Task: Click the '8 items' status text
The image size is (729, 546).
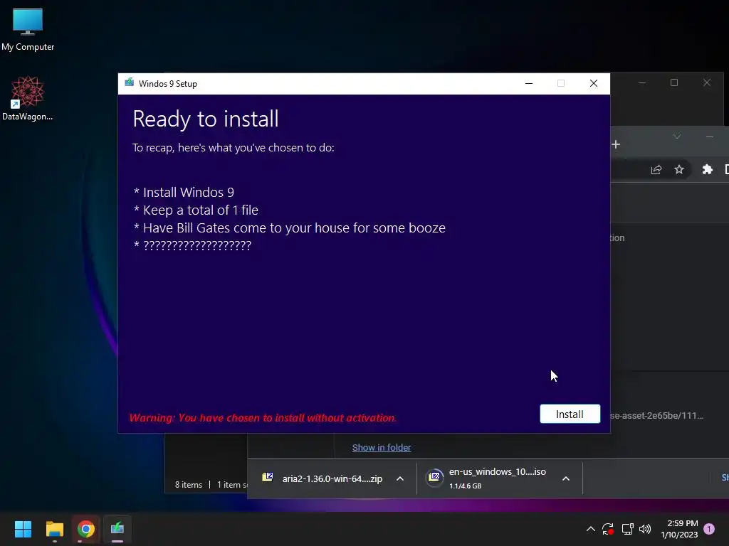Action: pos(188,485)
